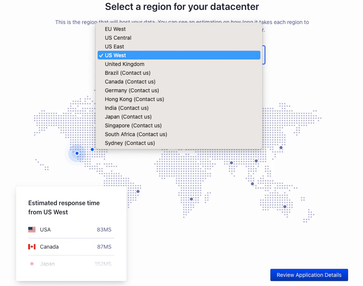Select the checked US West option

tap(179, 55)
